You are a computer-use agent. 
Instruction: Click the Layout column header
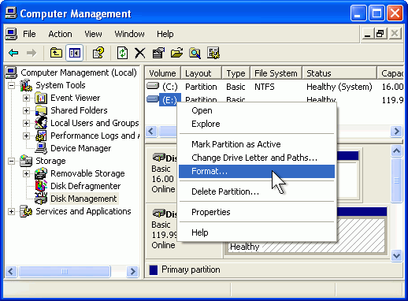[x=201, y=73]
